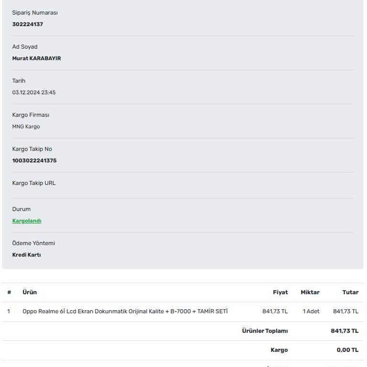
Task: Click the order date 03.12.2024 23:45
Action: 34,92
